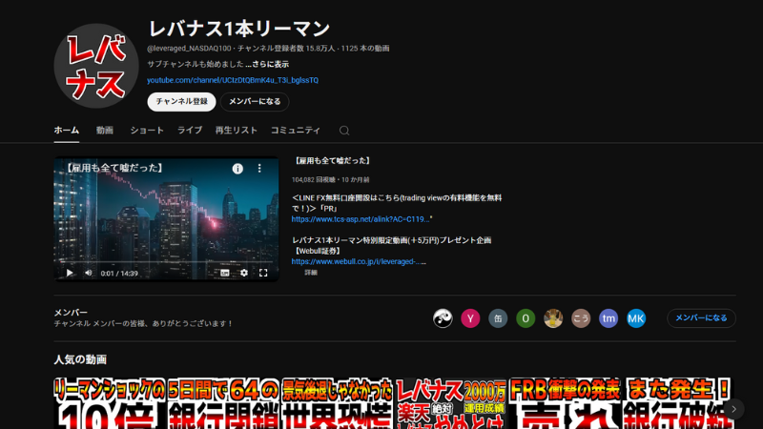Open 5日間で64の銀行閉鎖 video thumbnail

[223, 403]
